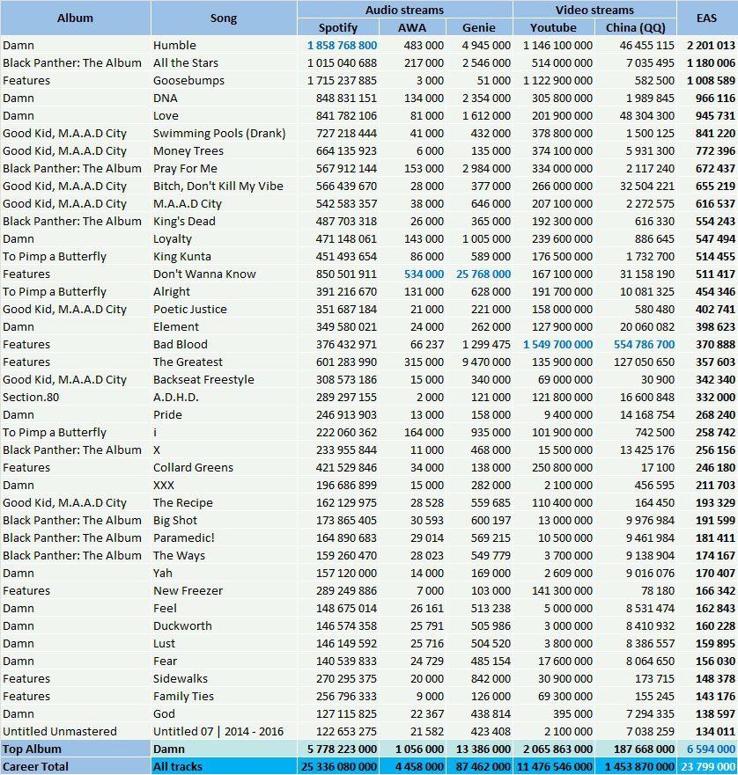Select the Family Ties cell
The image size is (738, 775).
(224, 697)
